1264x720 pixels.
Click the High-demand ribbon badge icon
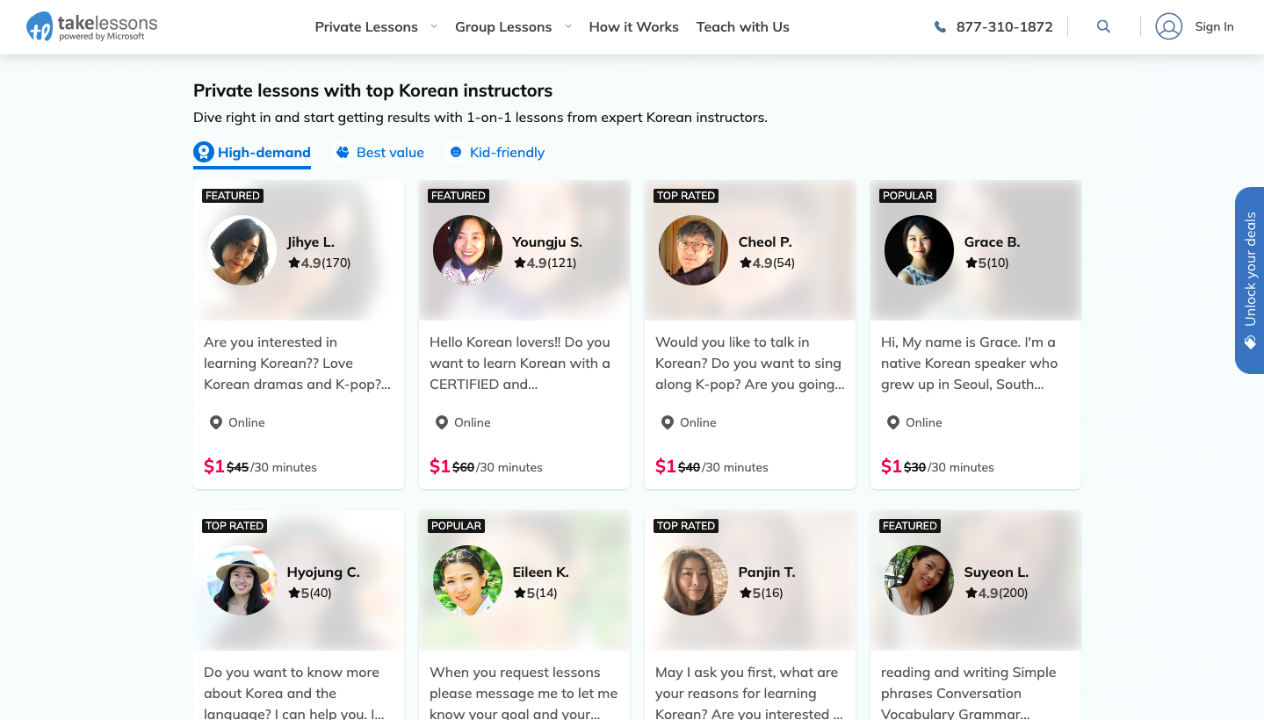(204, 153)
